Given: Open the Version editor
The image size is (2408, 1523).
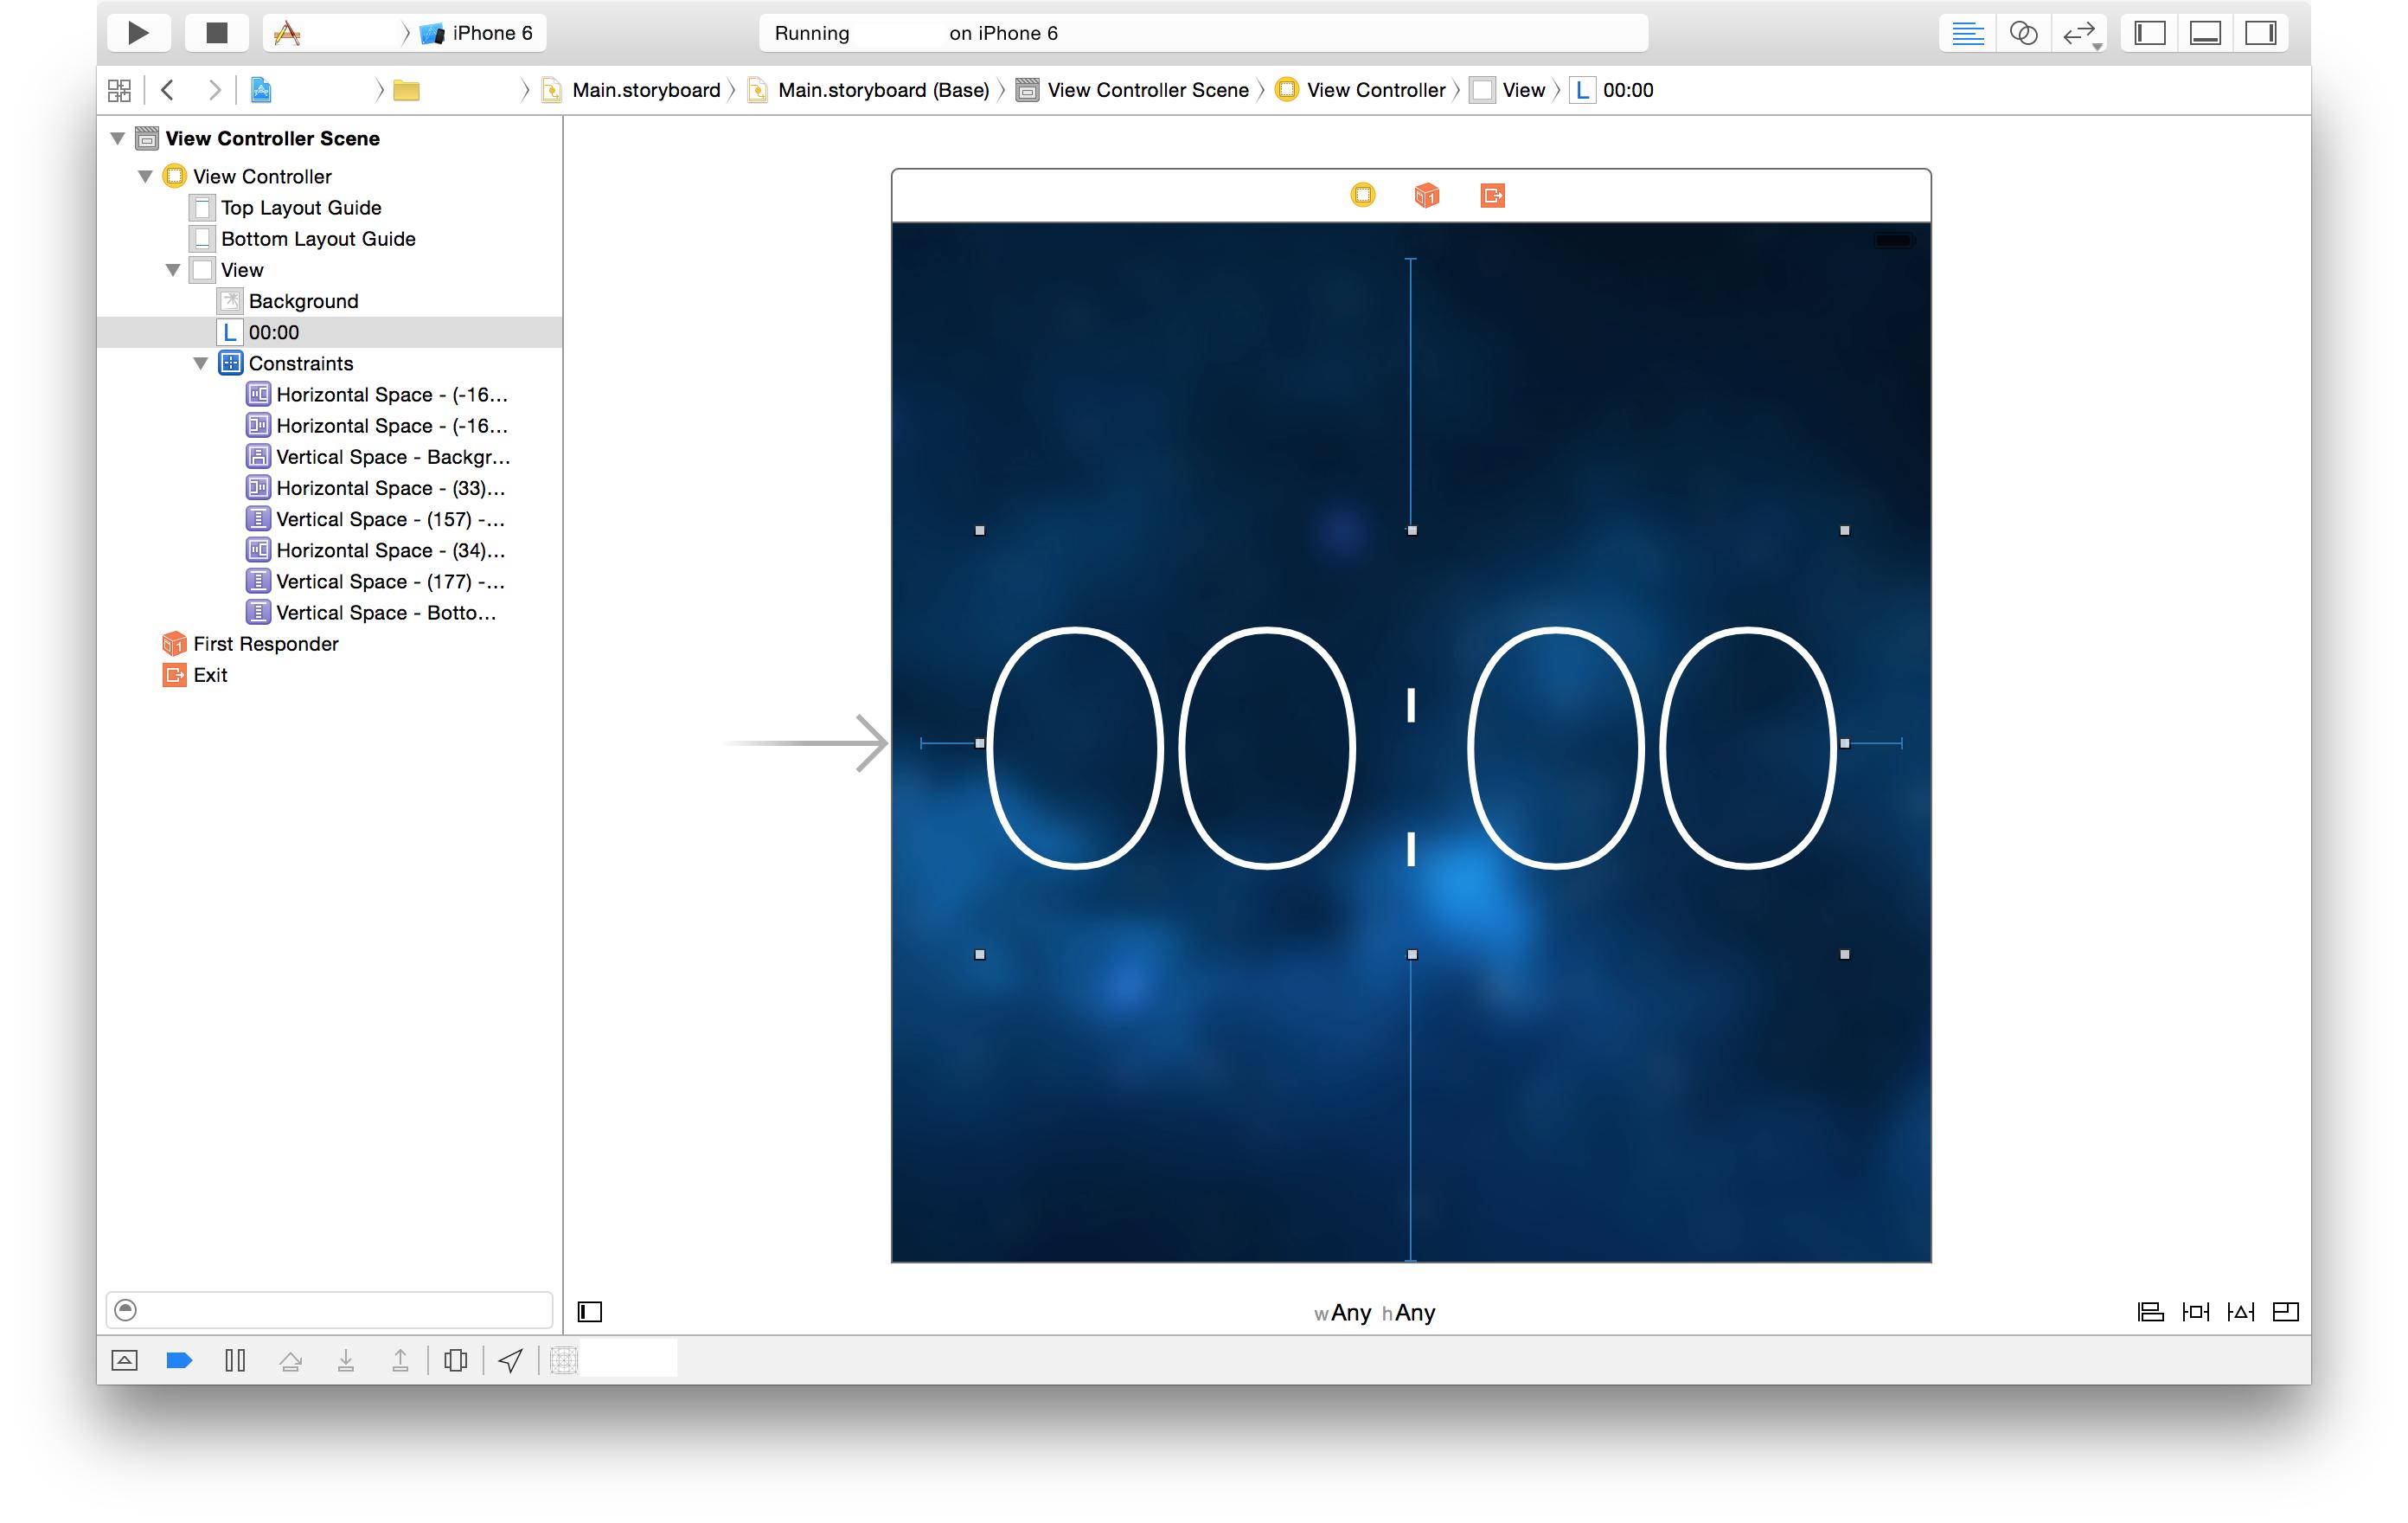Looking at the screenshot, I should tap(2079, 33).
